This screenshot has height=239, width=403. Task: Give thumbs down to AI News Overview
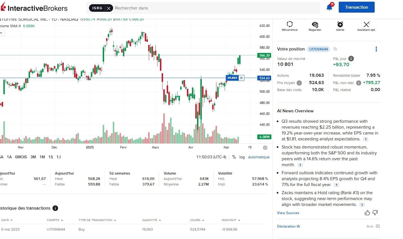click(375, 213)
